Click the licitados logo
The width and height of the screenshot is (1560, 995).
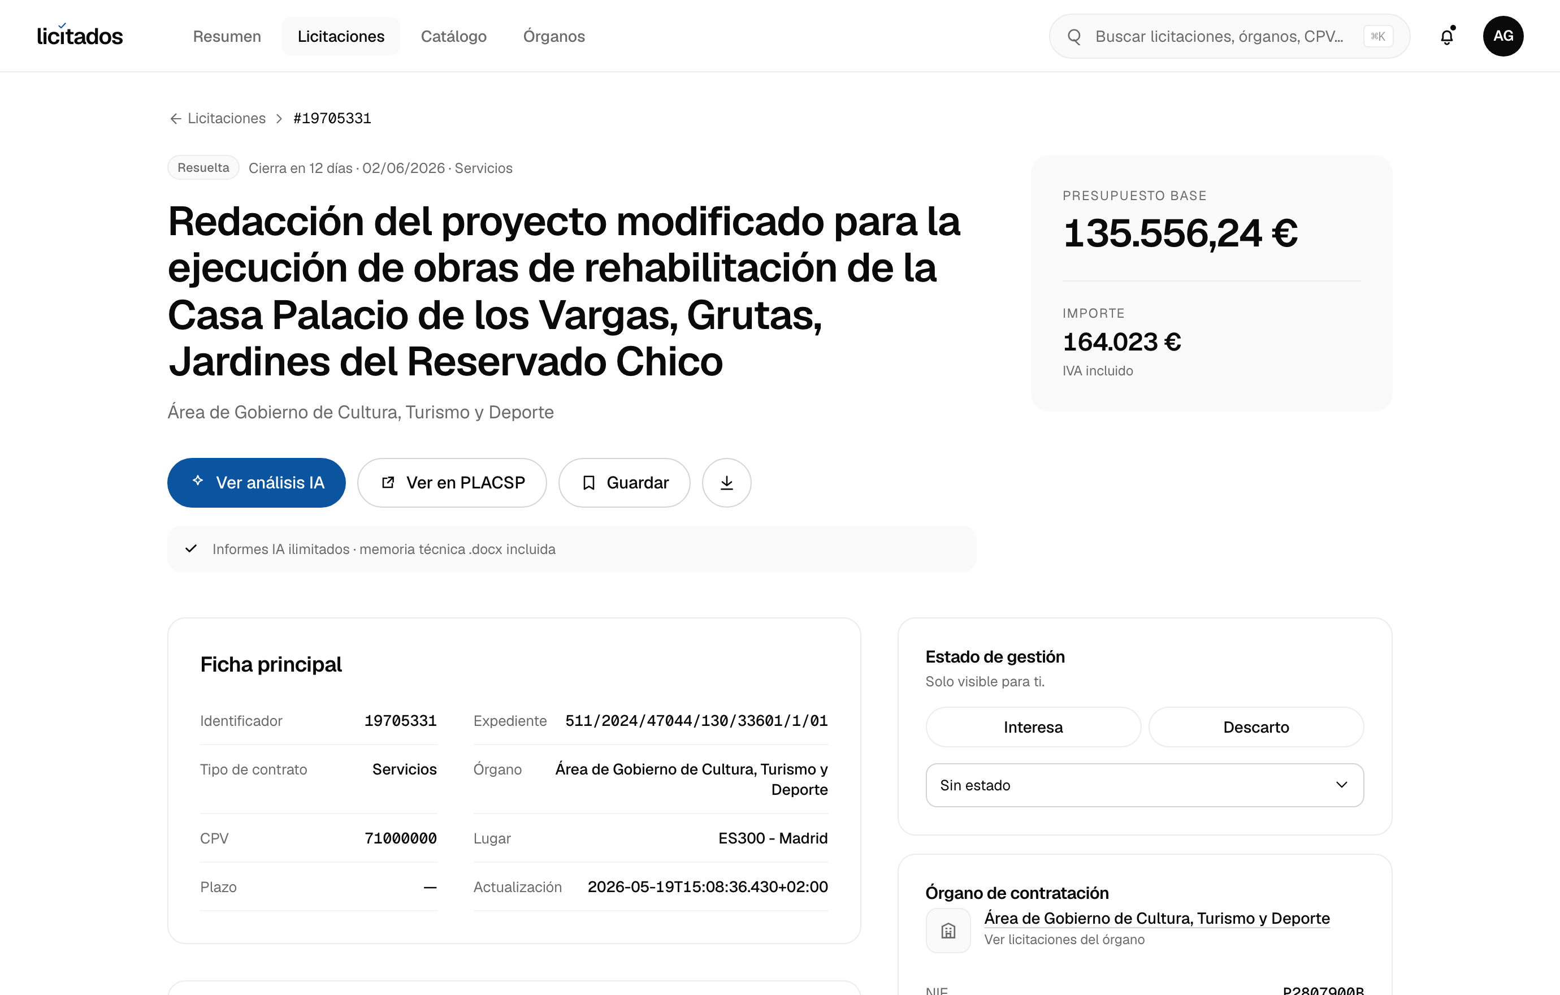click(x=80, y=36)
